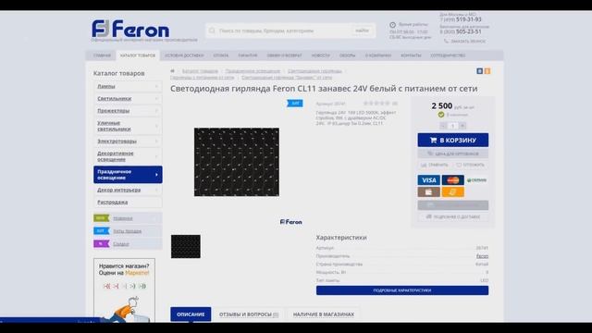Increase the quantity with the plus button

tap(462, 126)
